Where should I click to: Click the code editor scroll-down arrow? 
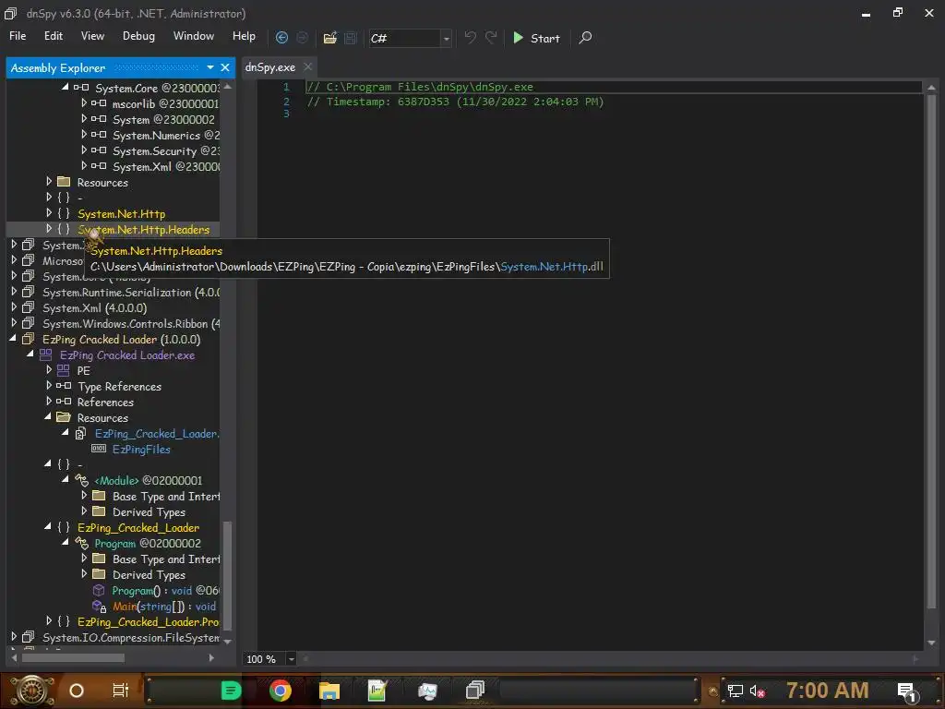931,643
